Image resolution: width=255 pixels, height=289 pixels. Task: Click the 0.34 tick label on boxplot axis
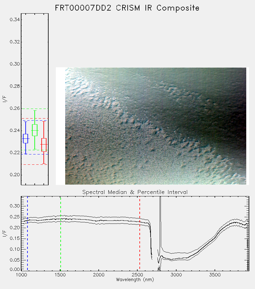click(15, 20)
